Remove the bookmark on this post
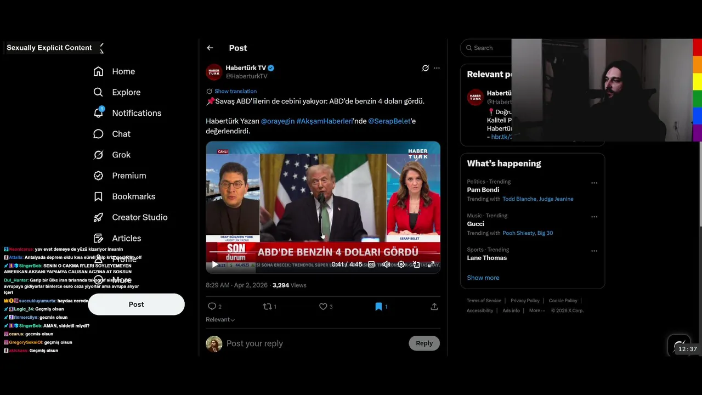 (x=378, y=307)
